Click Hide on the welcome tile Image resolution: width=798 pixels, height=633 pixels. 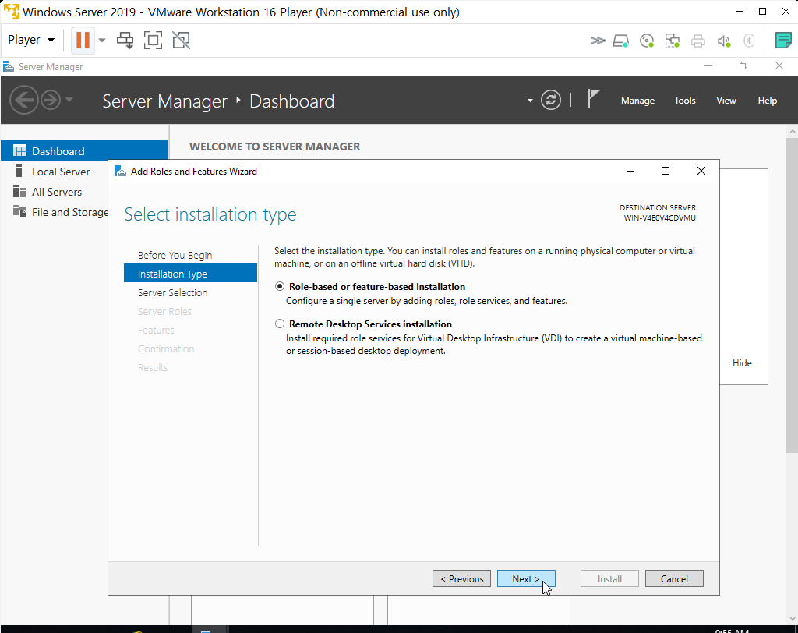742,363
